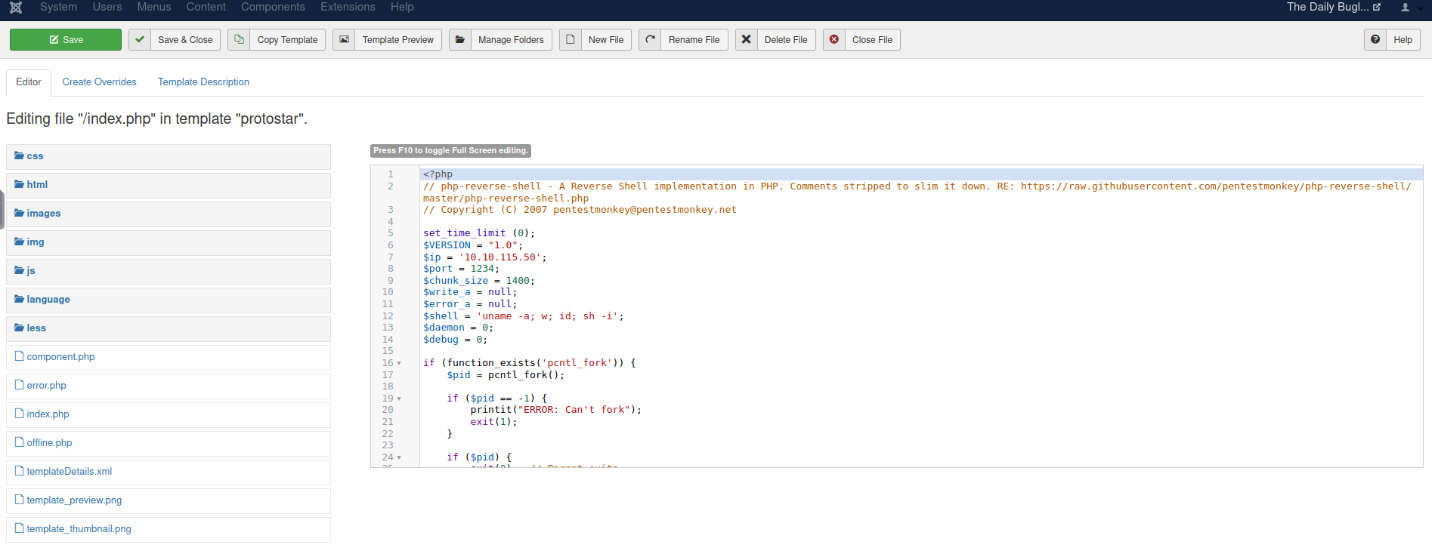Open the Users menu
The width and height of the screenshot is (1432, 551).
pos(107,7)
